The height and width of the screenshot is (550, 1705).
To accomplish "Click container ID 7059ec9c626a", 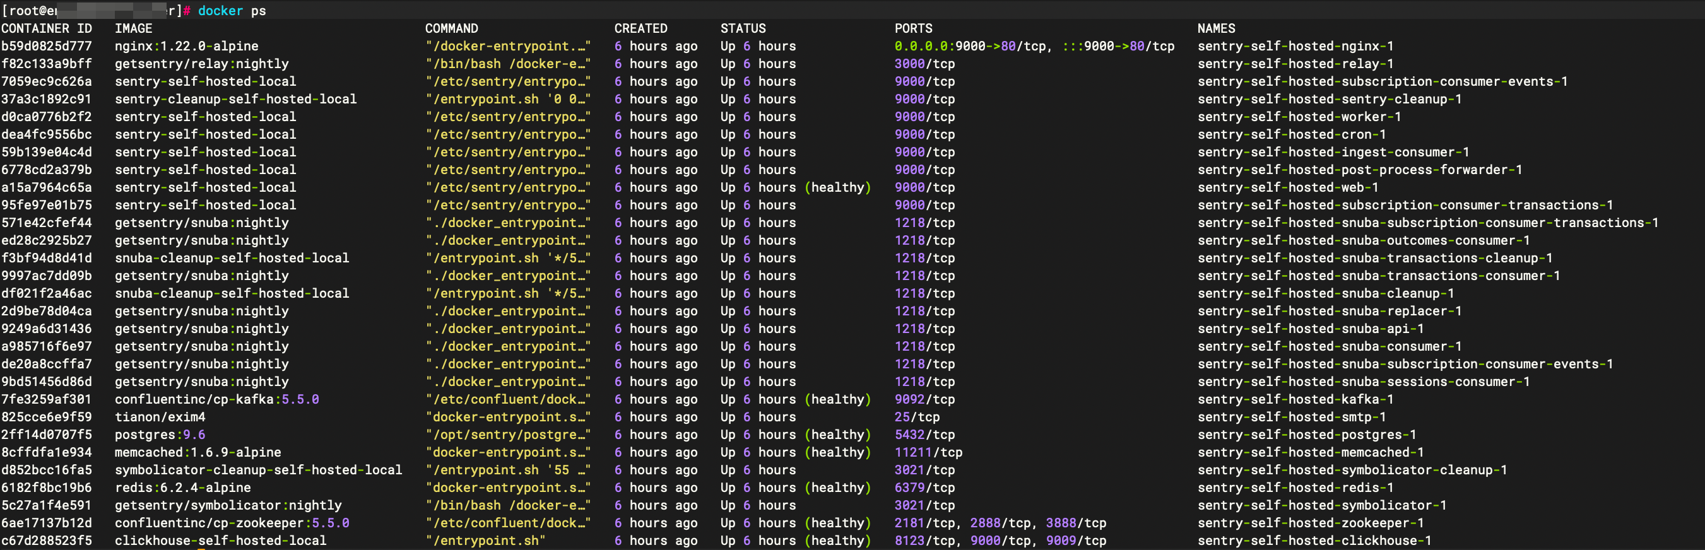I will 46,81.
